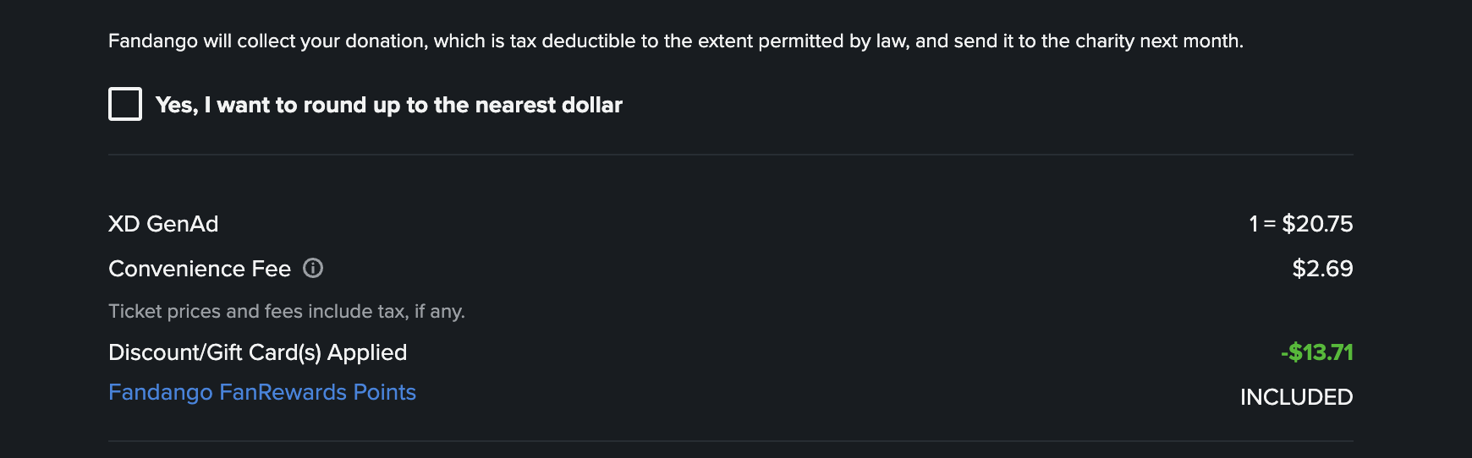Enable the round up donation checkbox

tap(125, 104)
